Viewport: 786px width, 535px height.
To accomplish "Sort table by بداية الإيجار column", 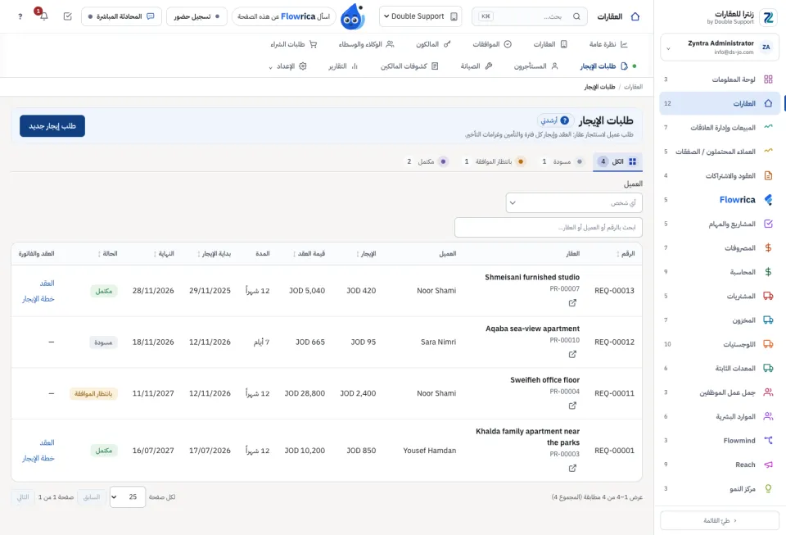I will (214, 254).
